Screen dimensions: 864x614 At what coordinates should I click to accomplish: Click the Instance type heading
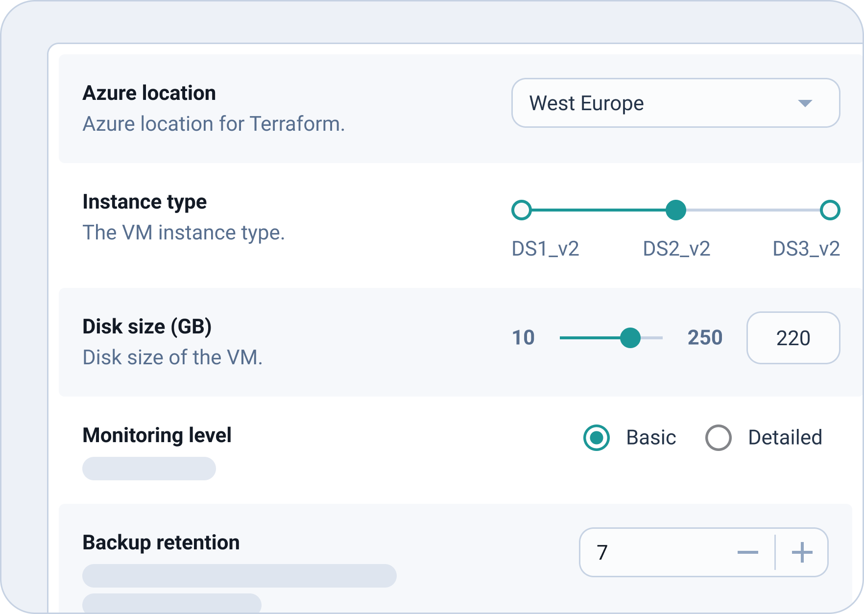click(144, 202)
